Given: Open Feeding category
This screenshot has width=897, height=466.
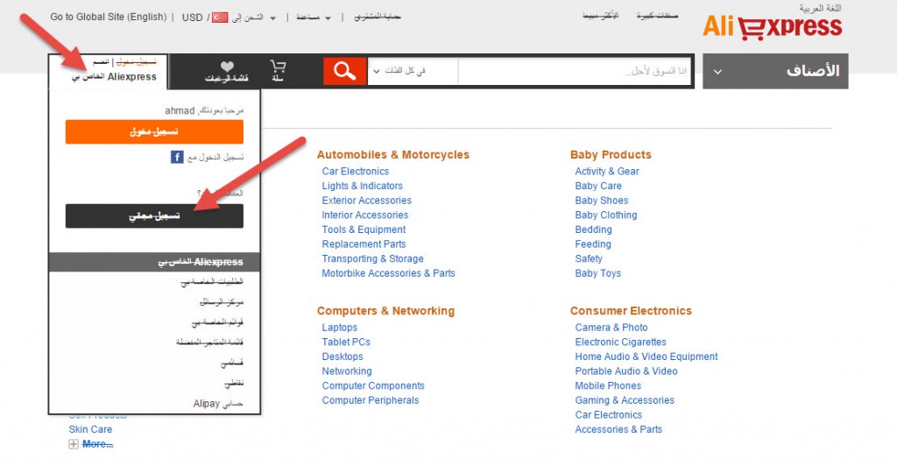Looking at the screenshot, I should point(593,244).
